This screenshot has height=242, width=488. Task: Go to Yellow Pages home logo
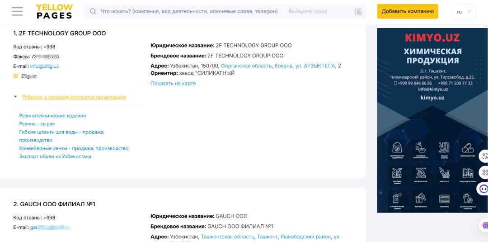coord(54,11)
